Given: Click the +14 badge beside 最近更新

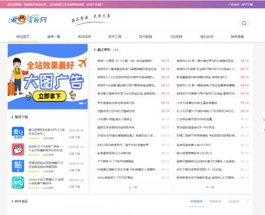Looking at the screenshot, I should click(x=115, y=50).
